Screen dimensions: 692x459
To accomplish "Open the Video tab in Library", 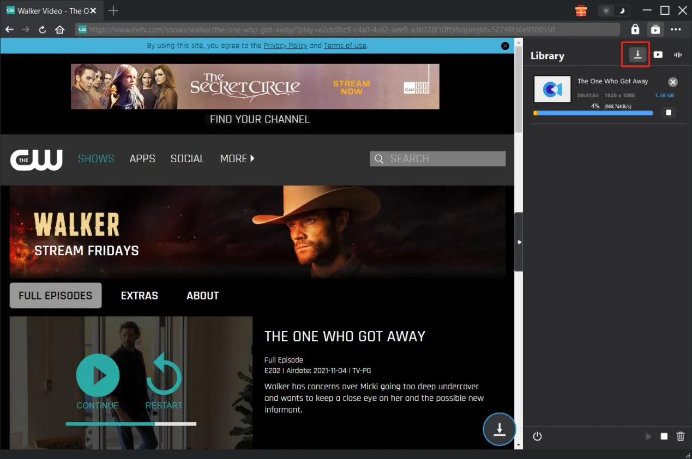I will [x=658, y=54].
